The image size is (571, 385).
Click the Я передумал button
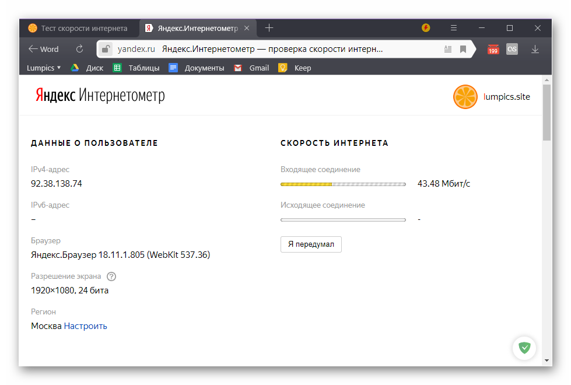(311, 244)
